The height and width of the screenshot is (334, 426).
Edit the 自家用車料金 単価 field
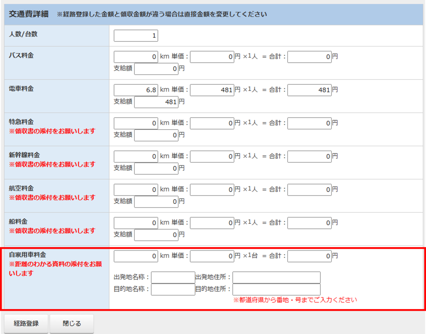pos(212,256)
